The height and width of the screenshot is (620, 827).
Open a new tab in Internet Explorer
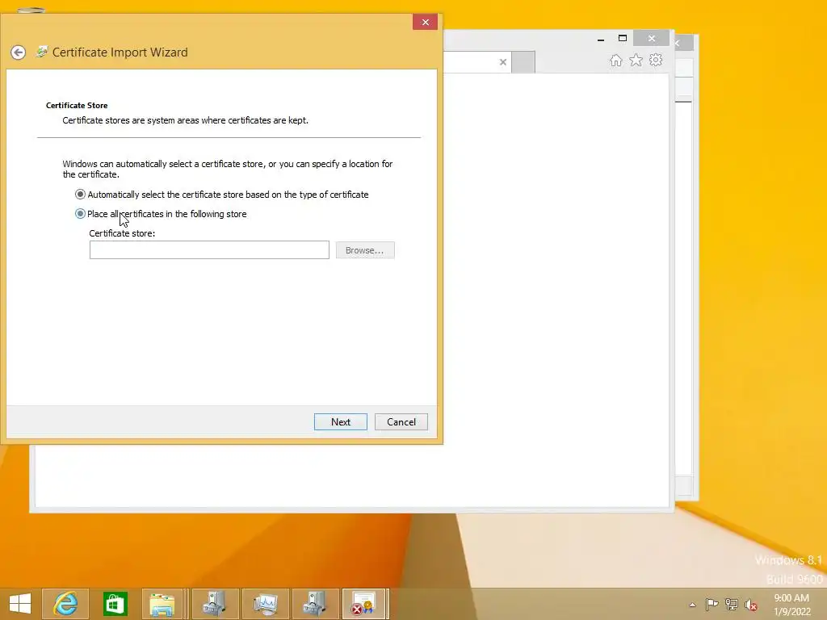click(x=523, y=62)
